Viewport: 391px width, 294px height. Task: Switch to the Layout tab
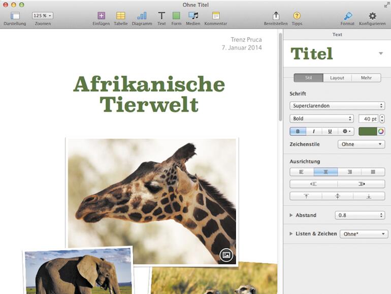tap(337, 78)
